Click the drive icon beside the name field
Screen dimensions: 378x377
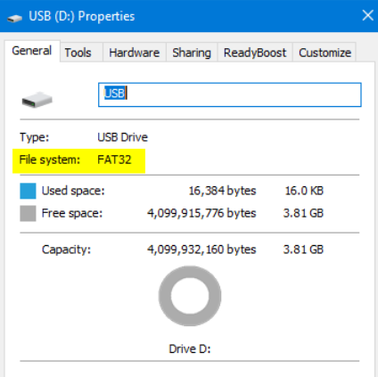(x=37, y=100)
